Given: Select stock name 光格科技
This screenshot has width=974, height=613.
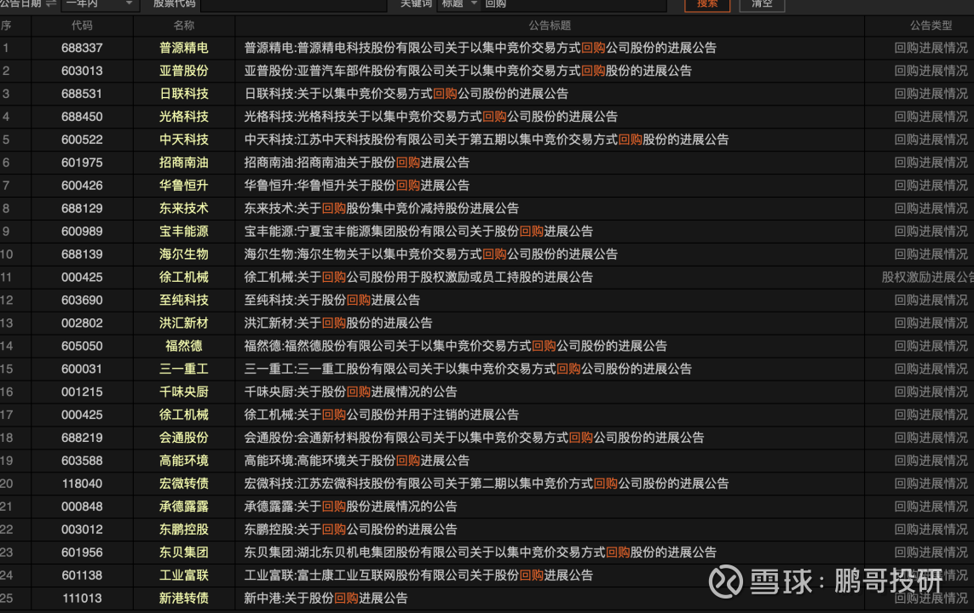Looking at the screenshot, I should click(x=184, y=117).
